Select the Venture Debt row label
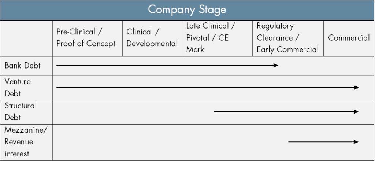375x181 pixels. (x=18, y=88)
